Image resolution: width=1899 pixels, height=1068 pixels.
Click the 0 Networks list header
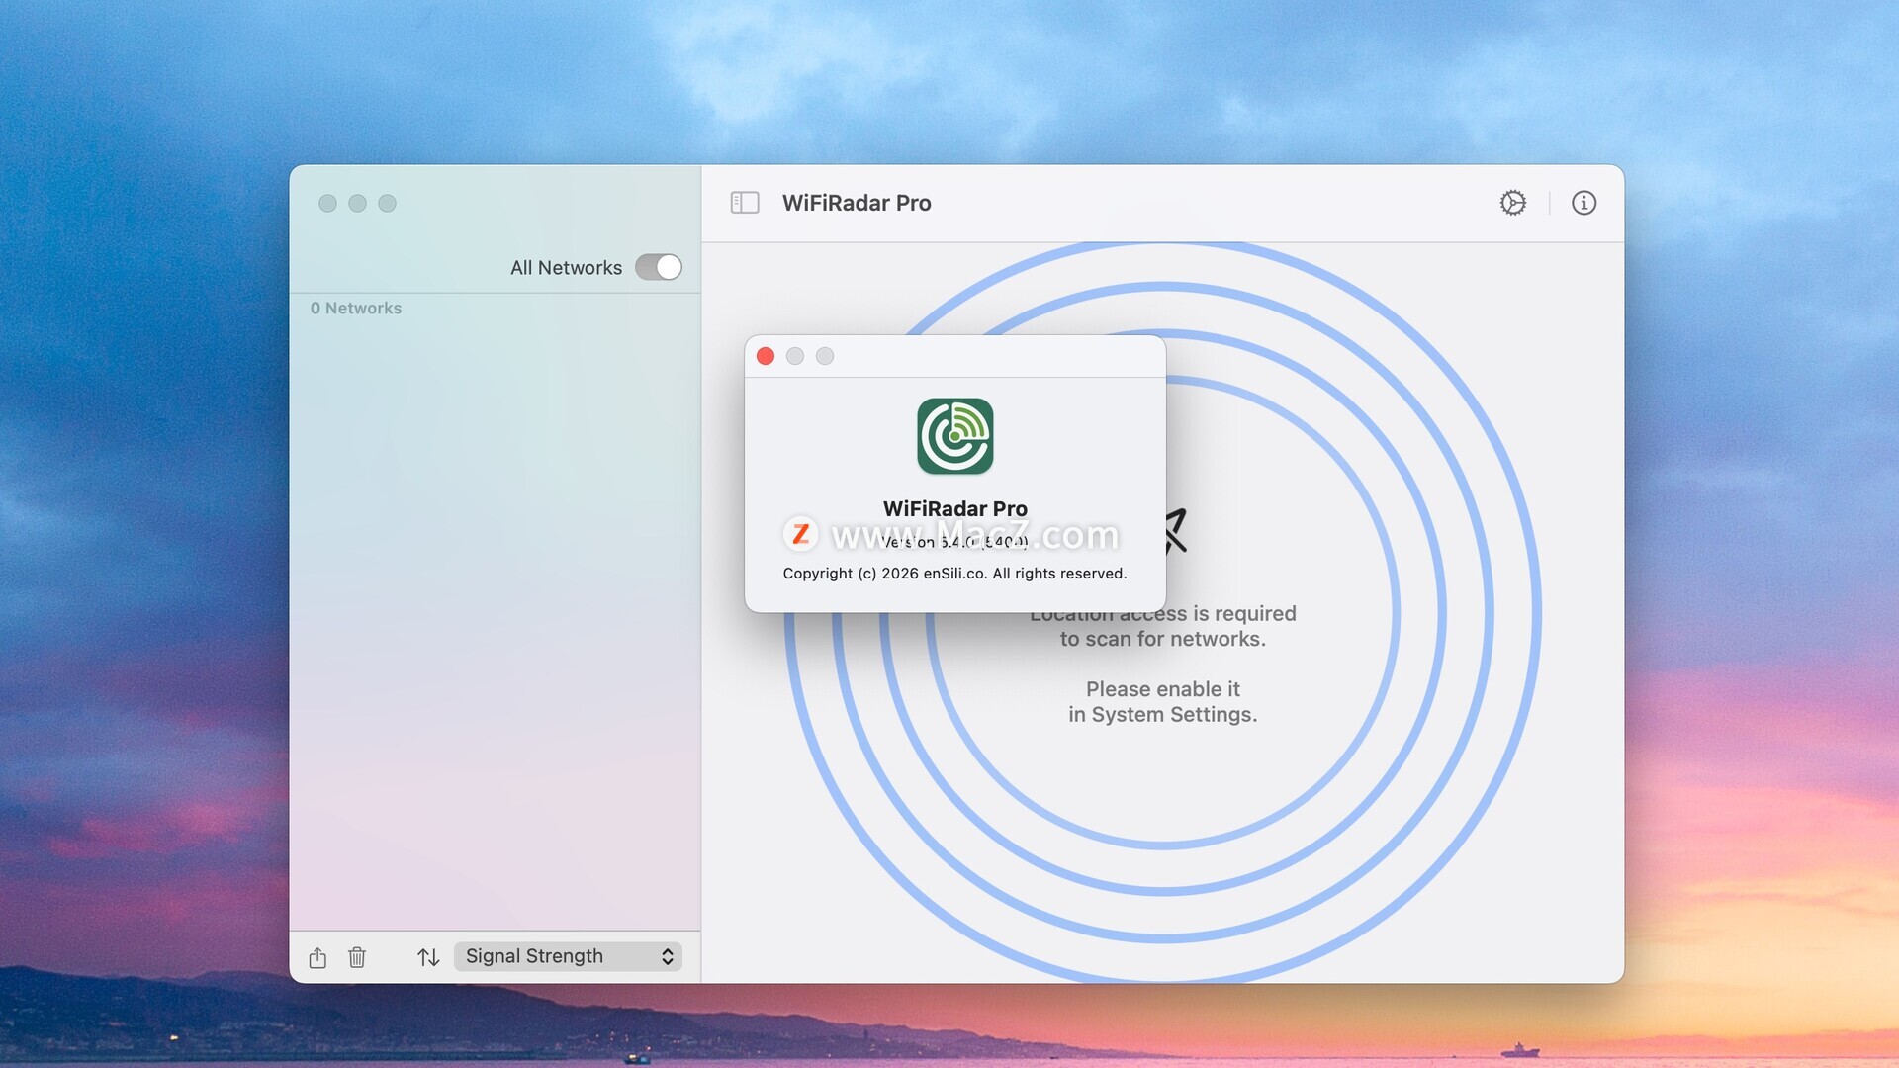point(356,309)
